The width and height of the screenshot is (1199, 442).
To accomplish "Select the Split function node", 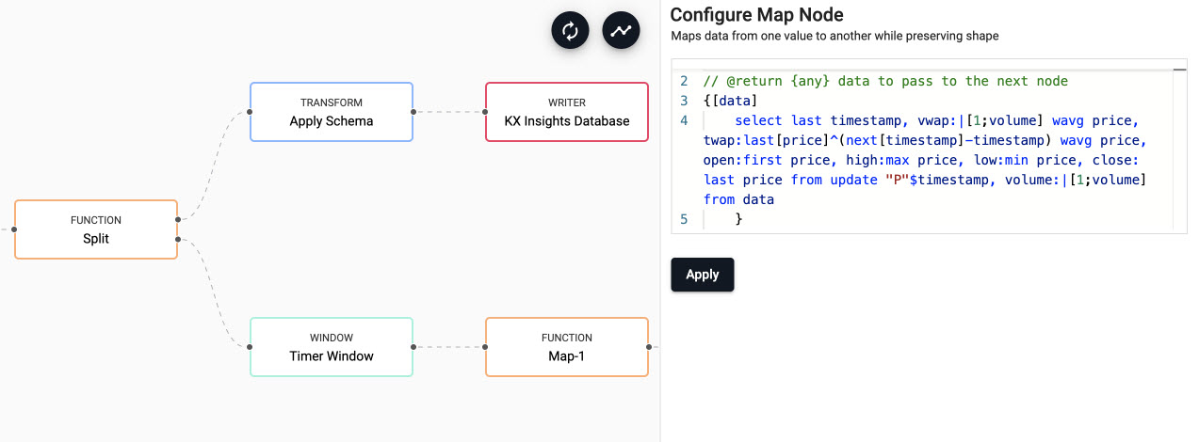I will click(x=96, y=229).
